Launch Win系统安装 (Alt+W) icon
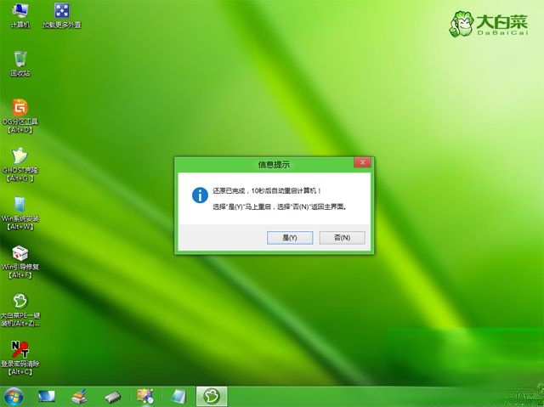The width and height of the screenshot is (544, 407). coord(20,213)
